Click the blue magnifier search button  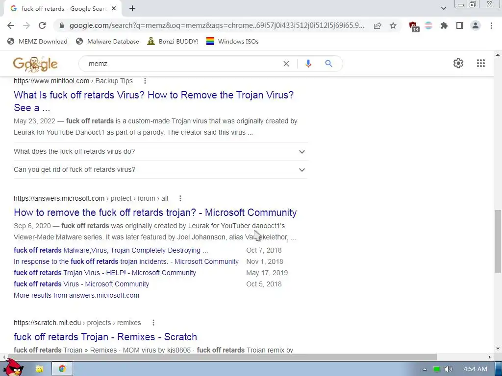(329, 64)
